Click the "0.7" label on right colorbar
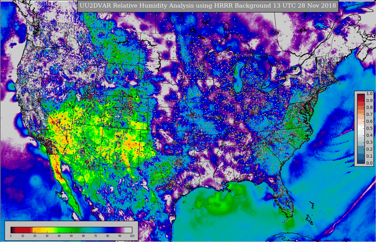Screen dimensions: 376x242 (369, 114)
